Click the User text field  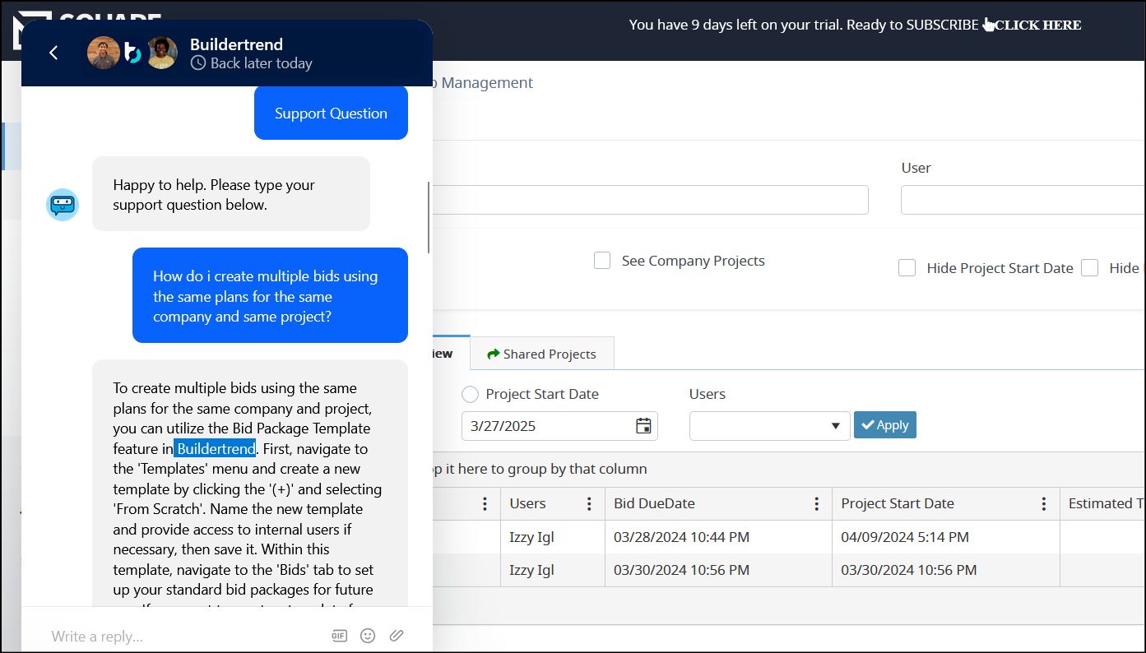point(1023,200)
